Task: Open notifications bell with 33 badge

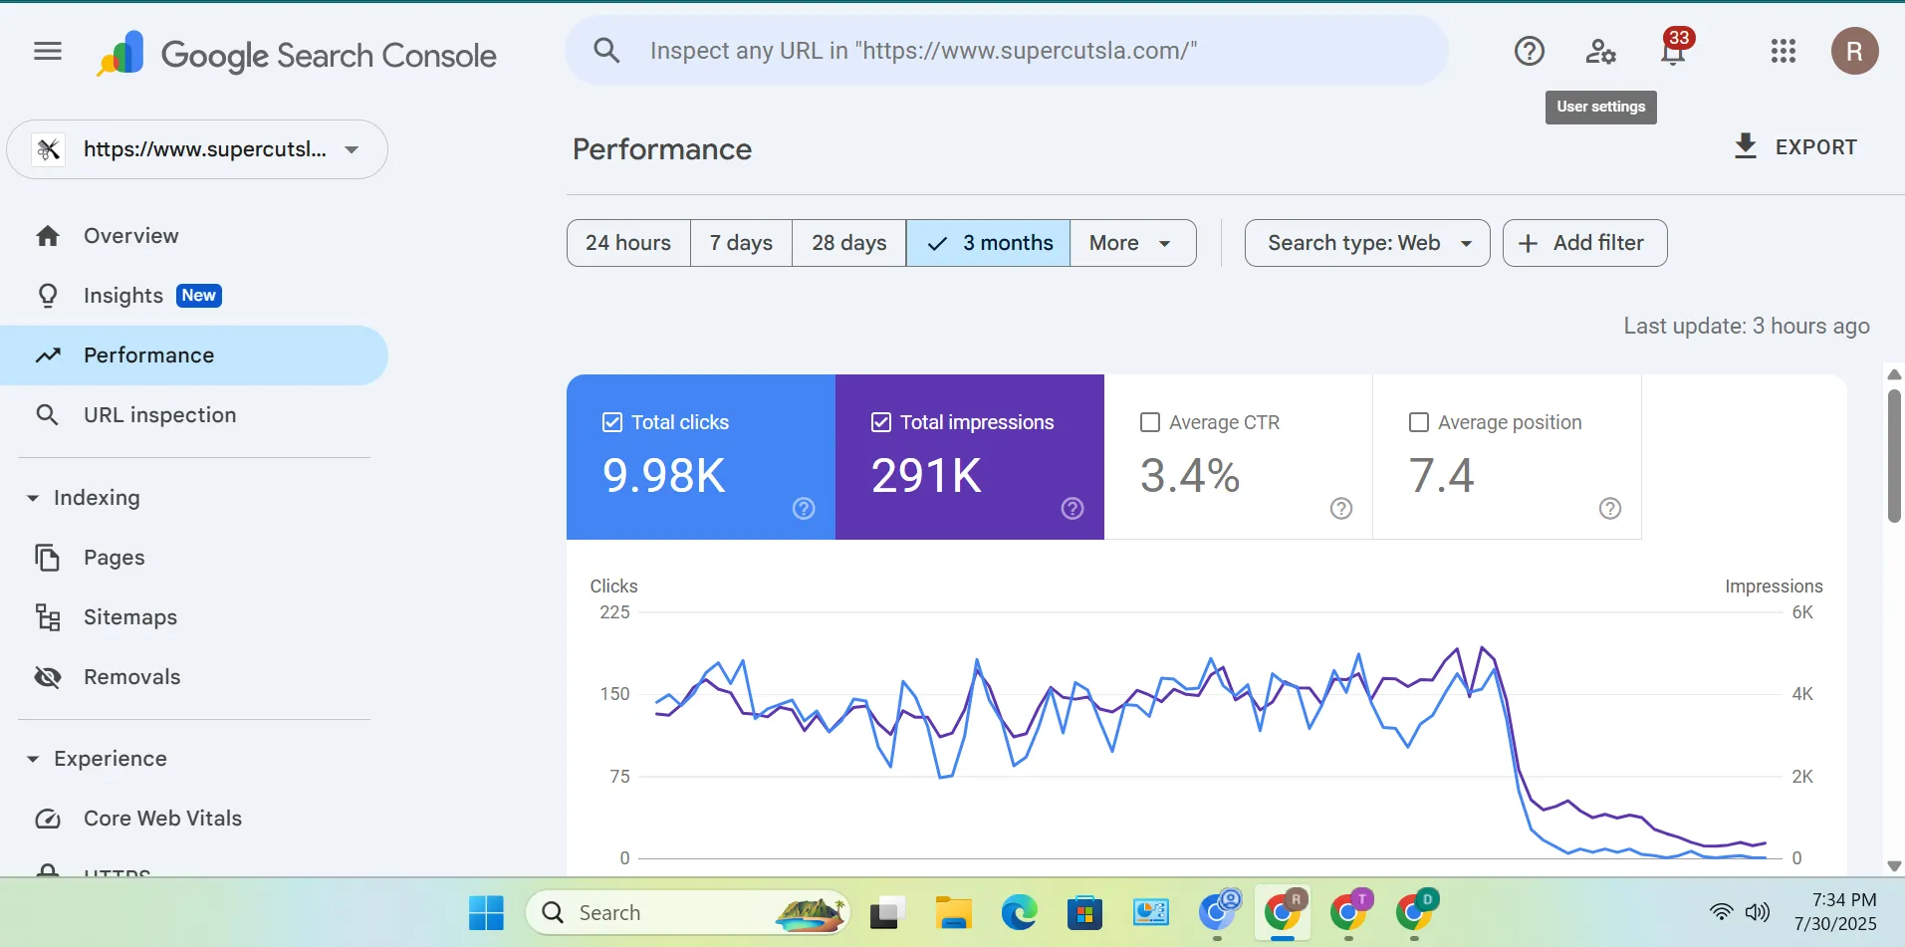Action: tap(1674, 48)
